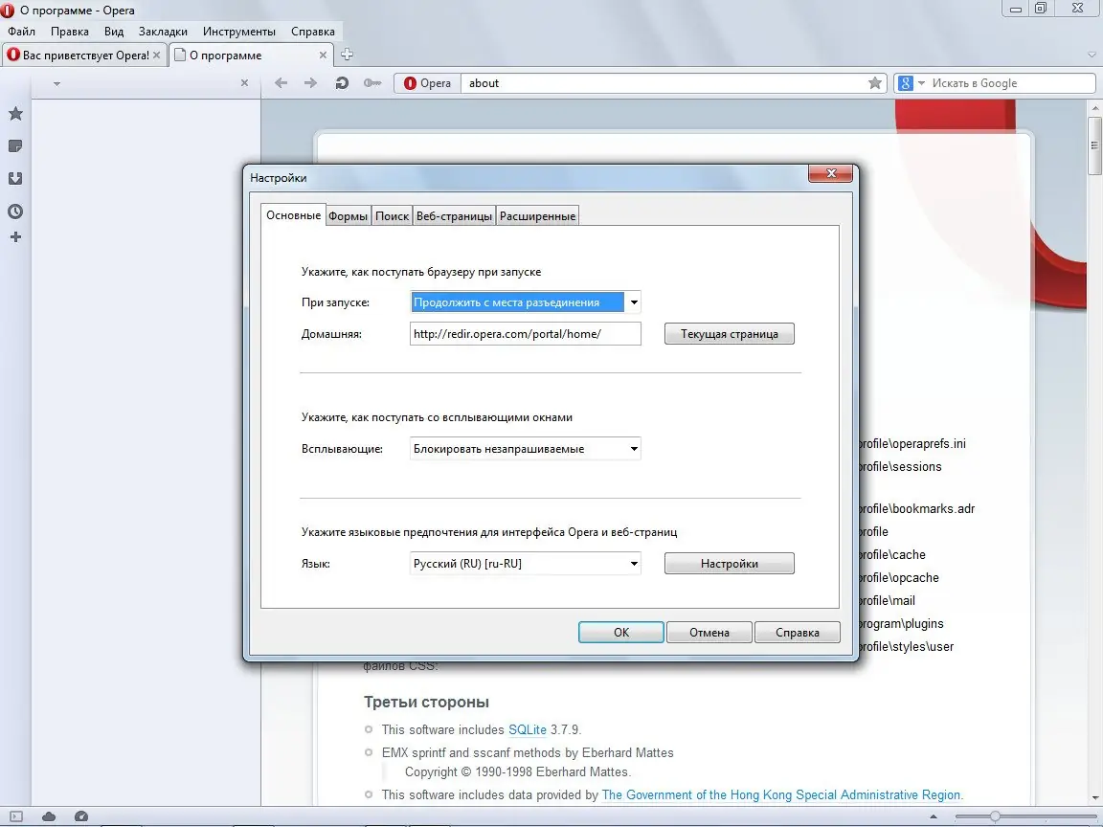The image size is (1103, 827).
Task: Click the 'Искать в Google' search field
Action: point(1011,83)
